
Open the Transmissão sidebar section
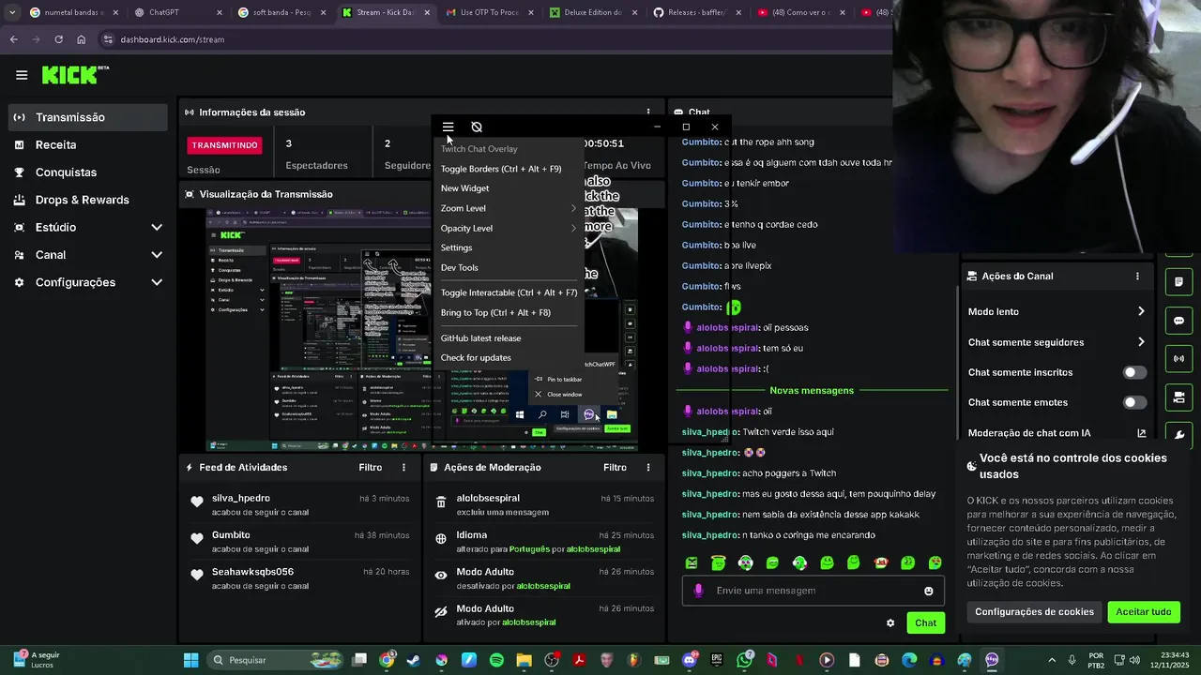pyautogui.click(x=89, y=117)
